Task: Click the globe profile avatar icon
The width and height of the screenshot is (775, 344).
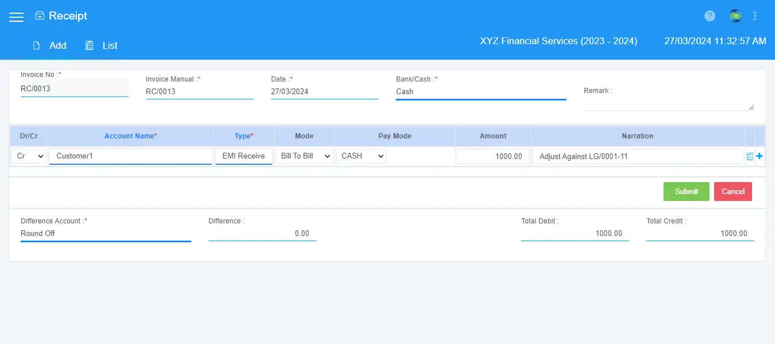Action: (x=735, y=16)
